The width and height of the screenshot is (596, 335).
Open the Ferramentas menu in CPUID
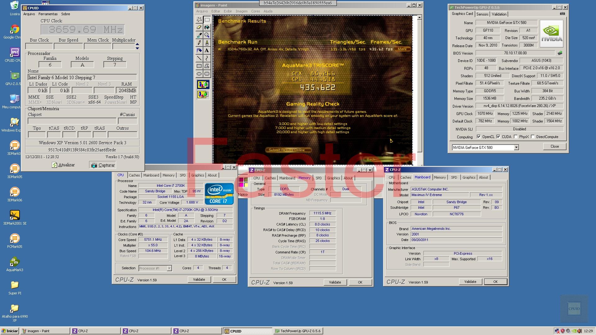[x=48, y=14]
